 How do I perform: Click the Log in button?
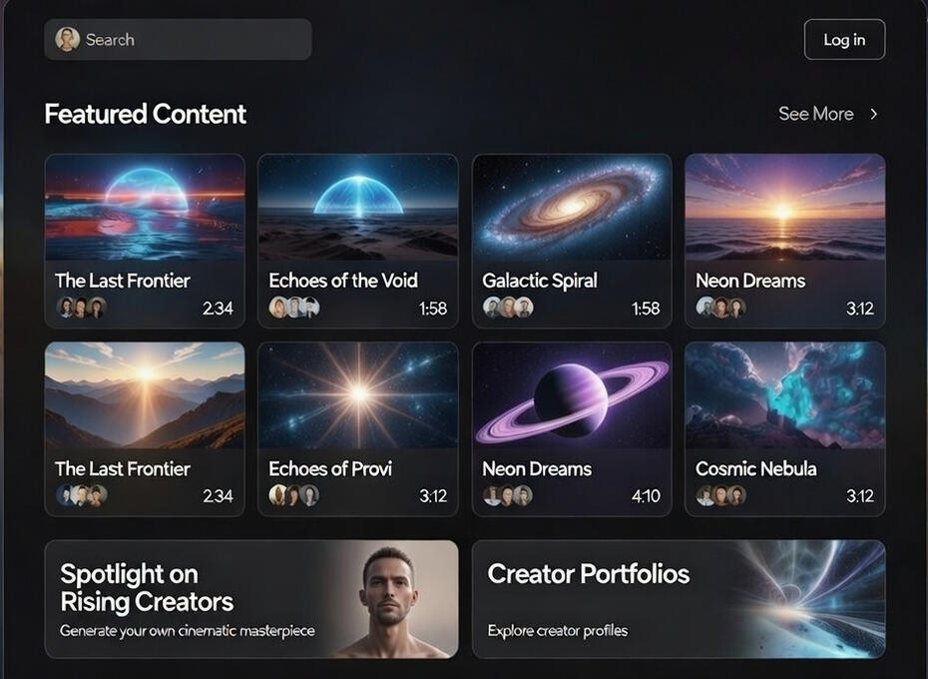click(844, 40)
